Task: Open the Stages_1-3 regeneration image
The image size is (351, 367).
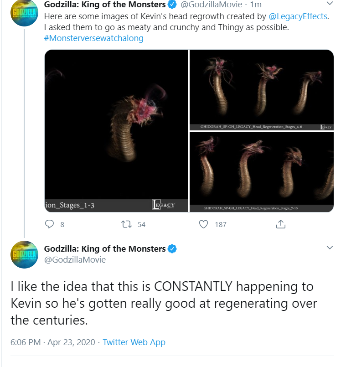Action: click(116, 130)
